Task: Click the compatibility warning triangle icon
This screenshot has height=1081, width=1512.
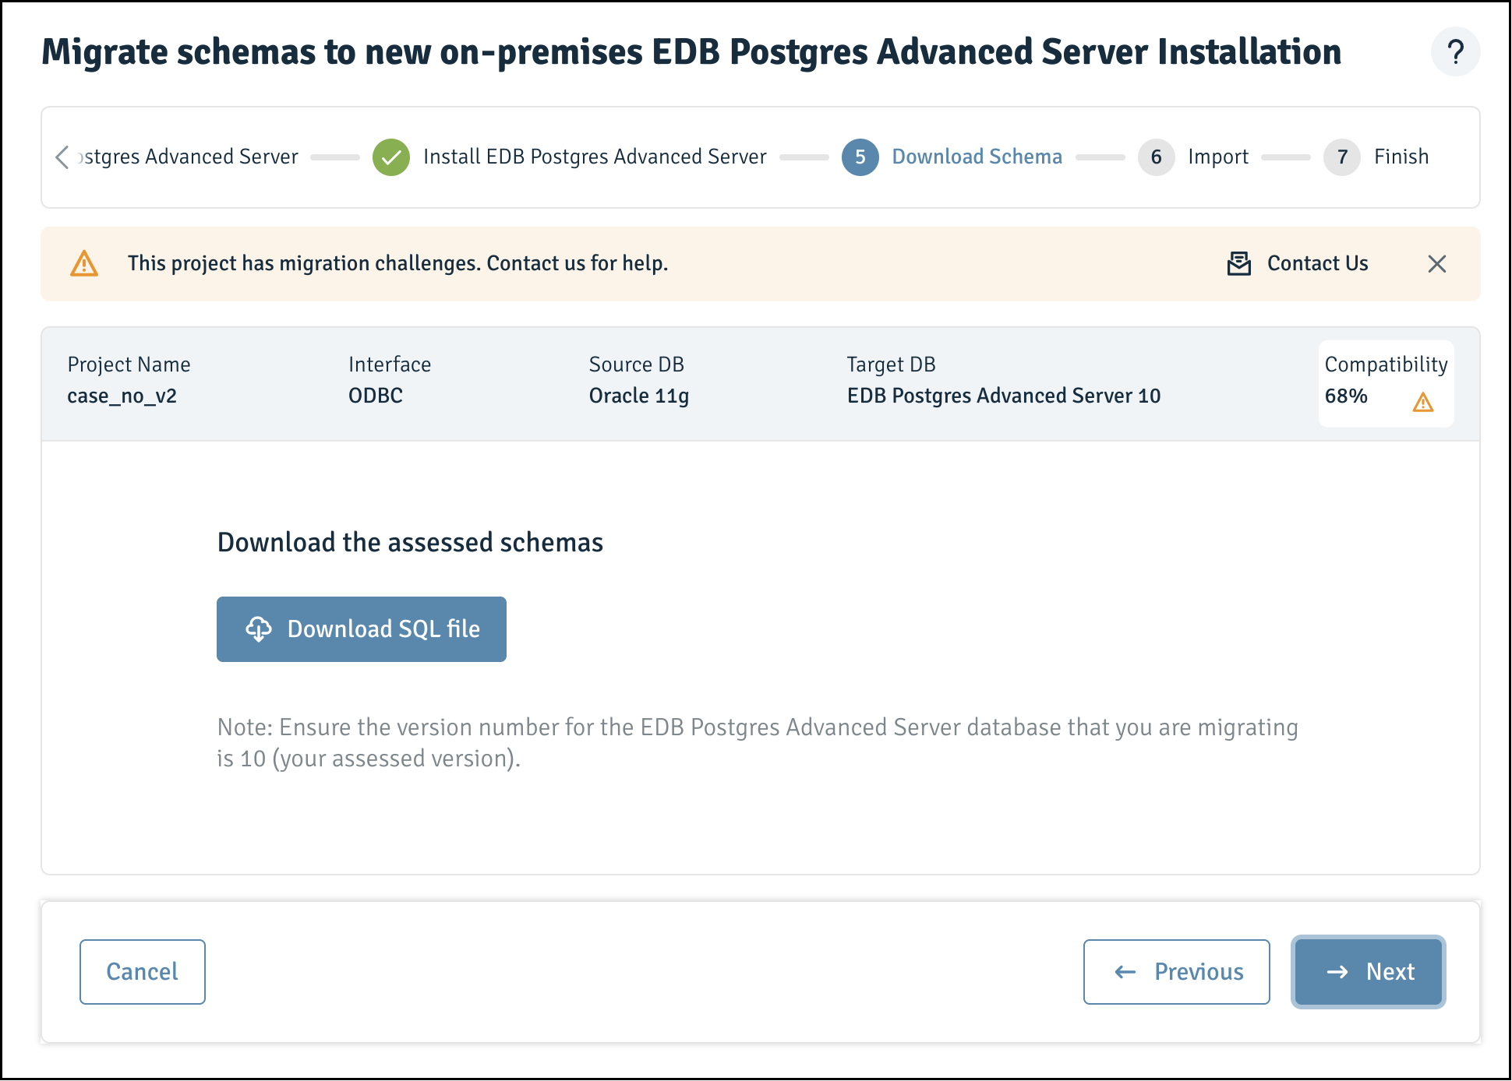Action: point(1422,402)
